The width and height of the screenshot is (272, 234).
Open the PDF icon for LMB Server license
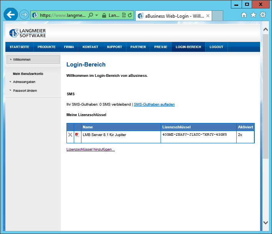[x=77, y=134]
